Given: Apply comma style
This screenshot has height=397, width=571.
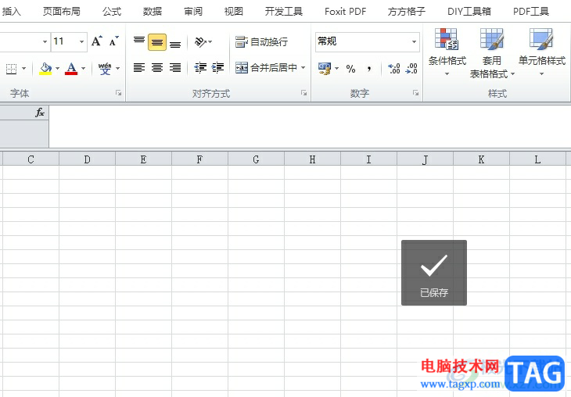Looking at the screenshot, I should [x=369, y=69].
